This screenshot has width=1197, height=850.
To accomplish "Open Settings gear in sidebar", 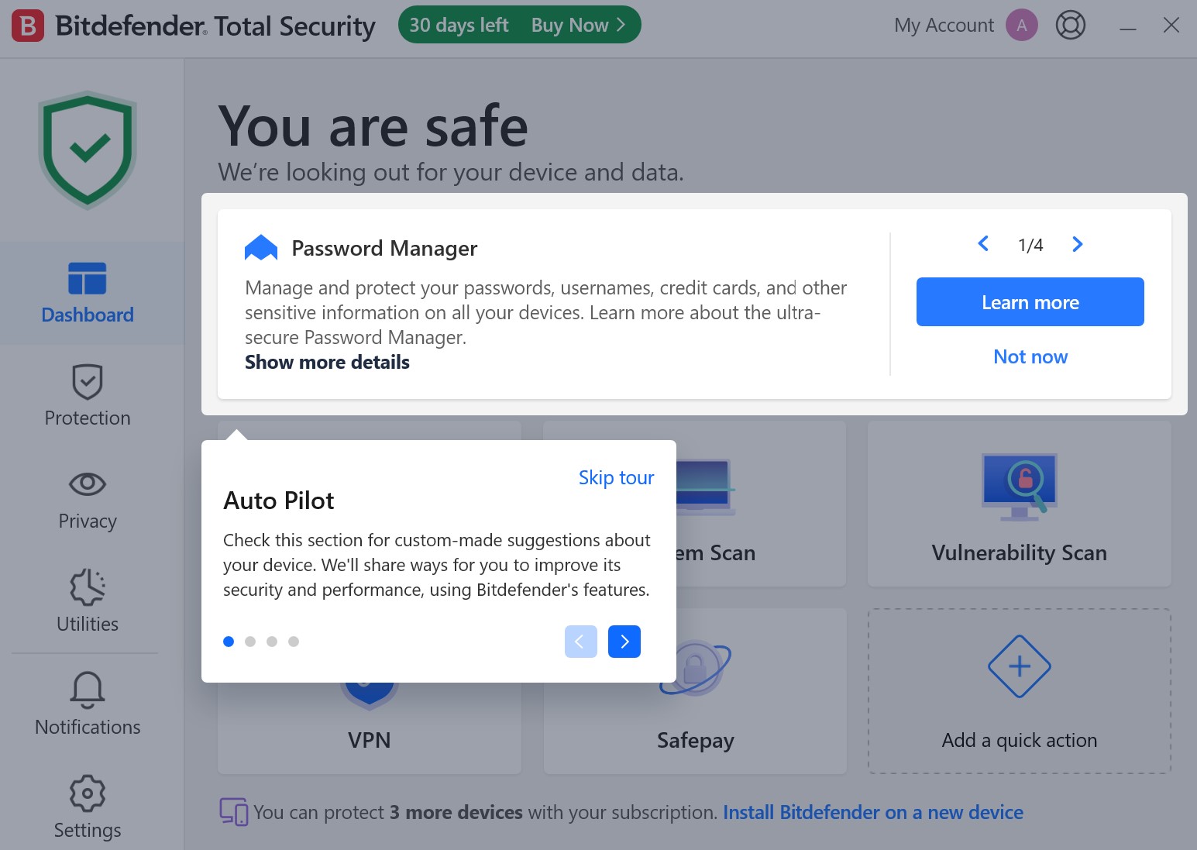I will 88,793.
